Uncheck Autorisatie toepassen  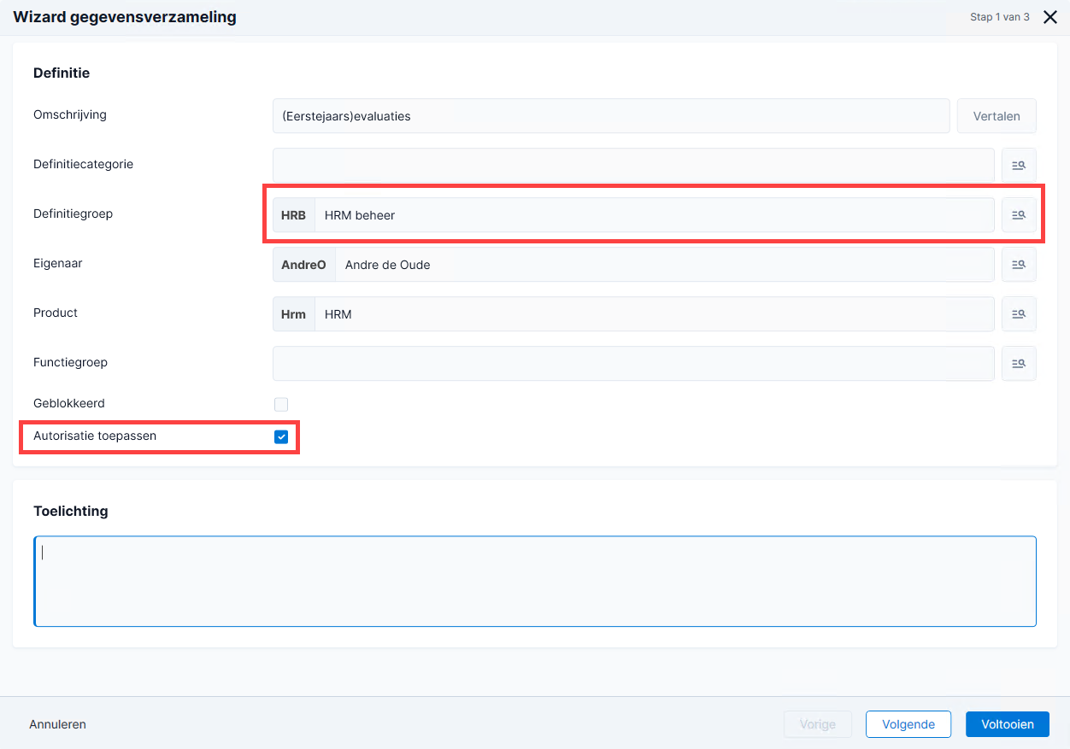[x=281, y=437]
